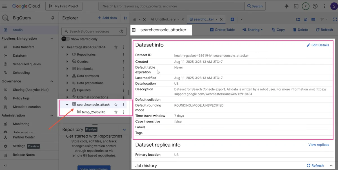
Task: Star the temp_25962f4b table
Action: 116,112
